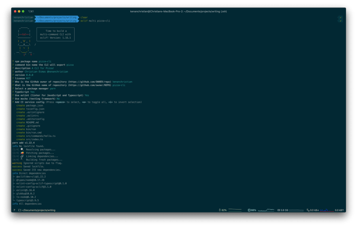Click the '⌥⌘1' shortcut label in title bar

pos(31,11)
